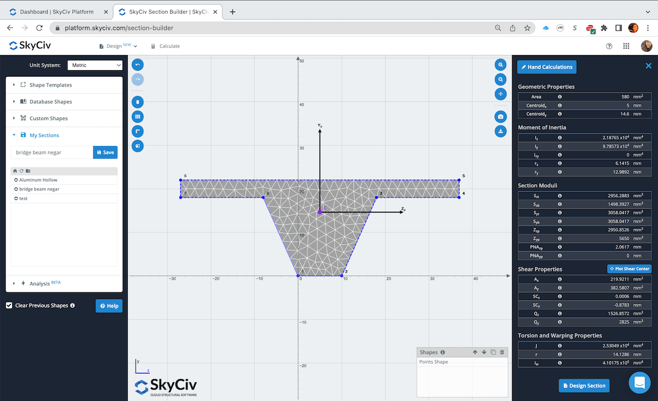Click the Hand Calculations button

pos(546,66)
